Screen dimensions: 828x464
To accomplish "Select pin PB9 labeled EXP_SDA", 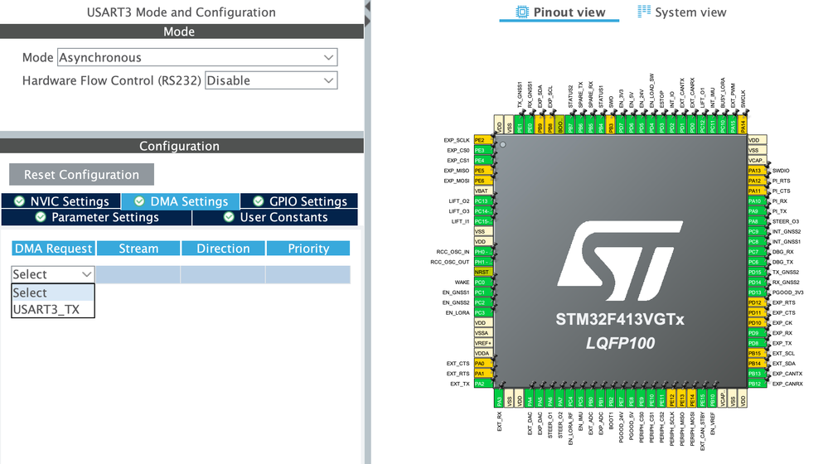I will [540, 124].
